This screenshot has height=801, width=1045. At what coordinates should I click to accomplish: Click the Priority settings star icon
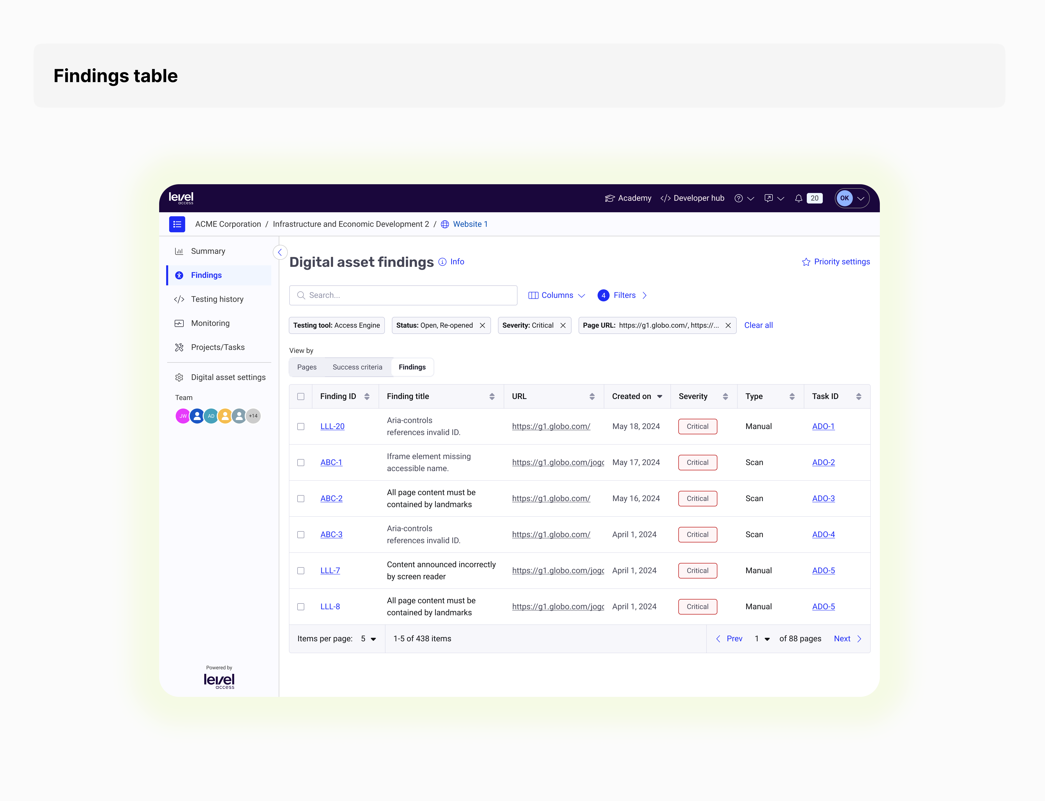tap(806, 262)
